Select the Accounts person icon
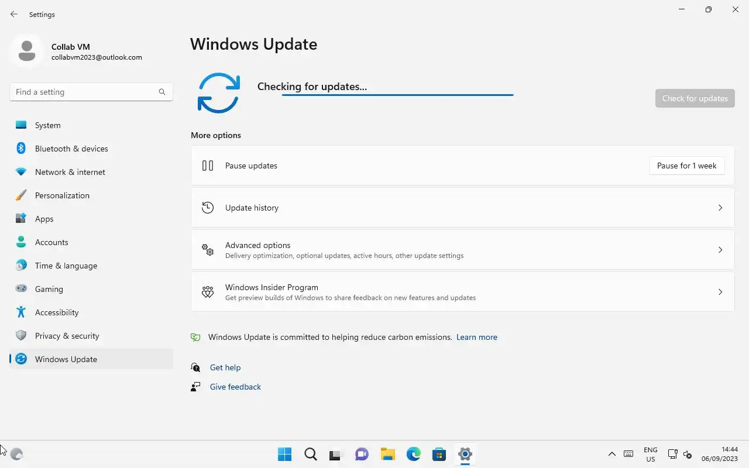 [21, 242]
